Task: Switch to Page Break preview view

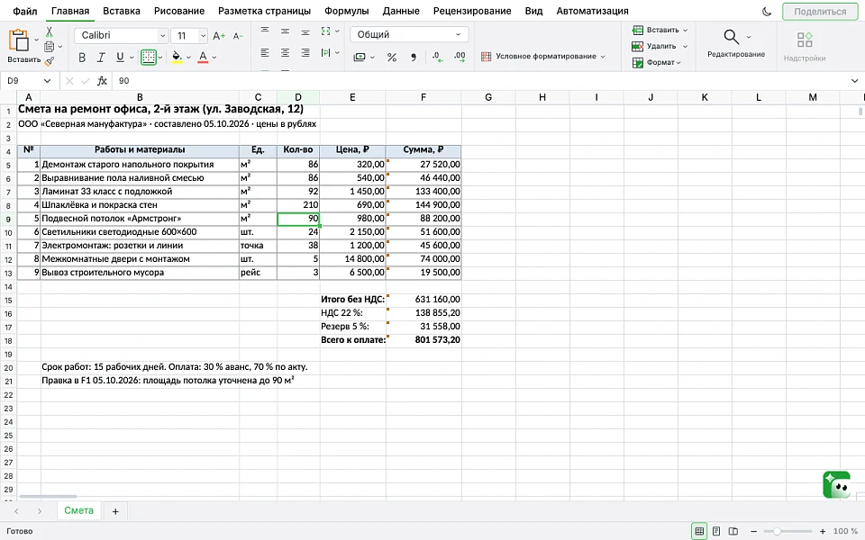Action: point(733,531)
